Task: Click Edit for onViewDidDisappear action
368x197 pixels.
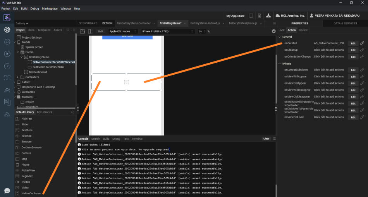Action: 353,97
